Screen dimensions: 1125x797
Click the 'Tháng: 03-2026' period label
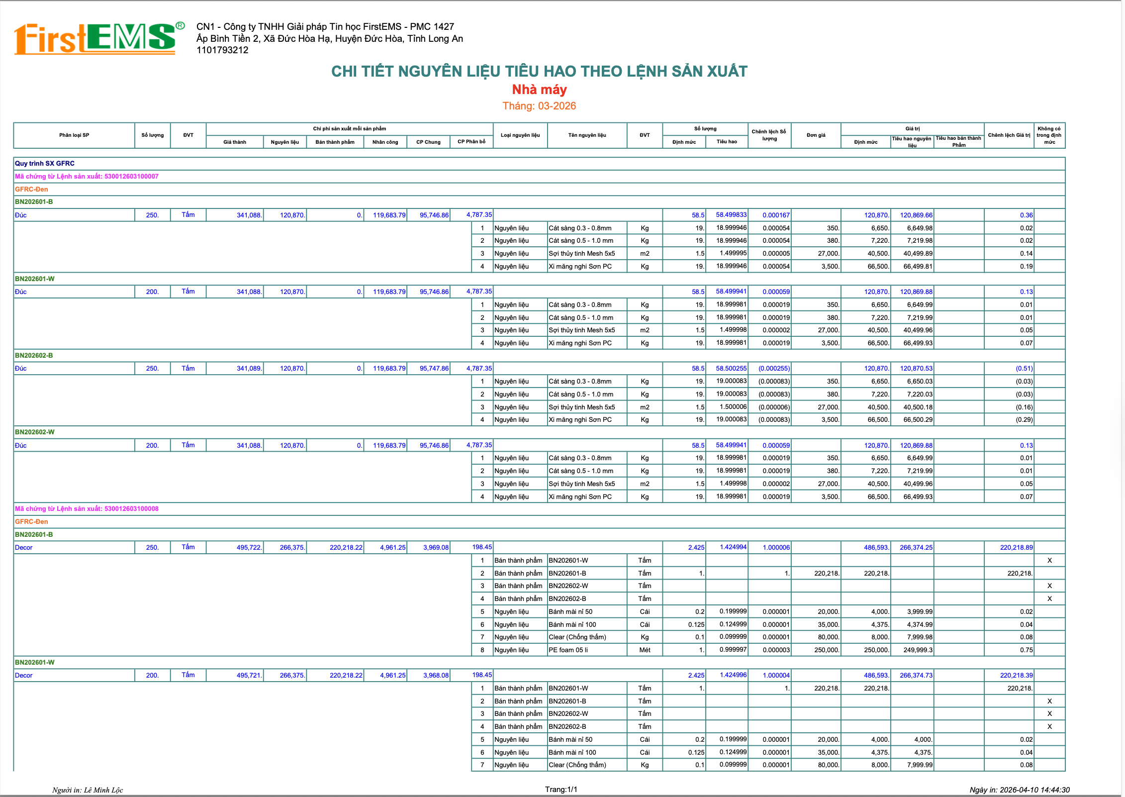click(x=539, y=106)
